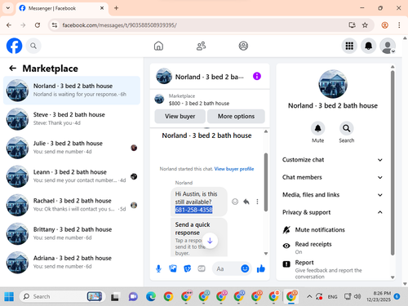Attach a photo file icon
Viewport: 408px width, 306px height.
[x=173, y=268]
